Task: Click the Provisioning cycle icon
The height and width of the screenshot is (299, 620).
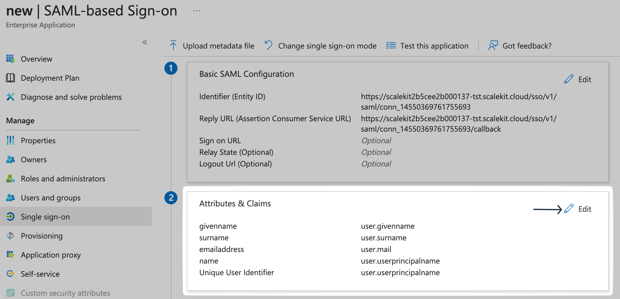Action: point(10,236)
